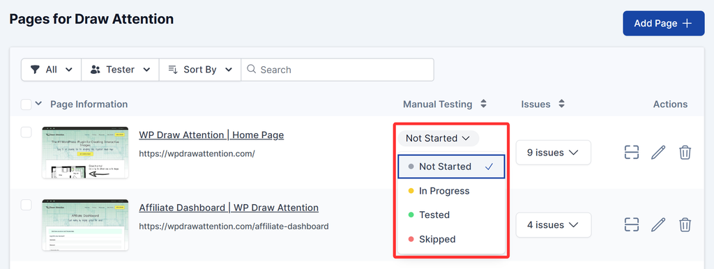Screen dimensions: 714x269
Task: Sort by Issues column arrows
Action: 561,104
